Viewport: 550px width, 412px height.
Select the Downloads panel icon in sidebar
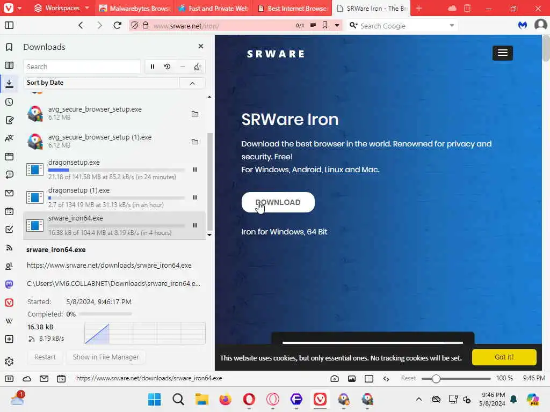pos(10,84)
